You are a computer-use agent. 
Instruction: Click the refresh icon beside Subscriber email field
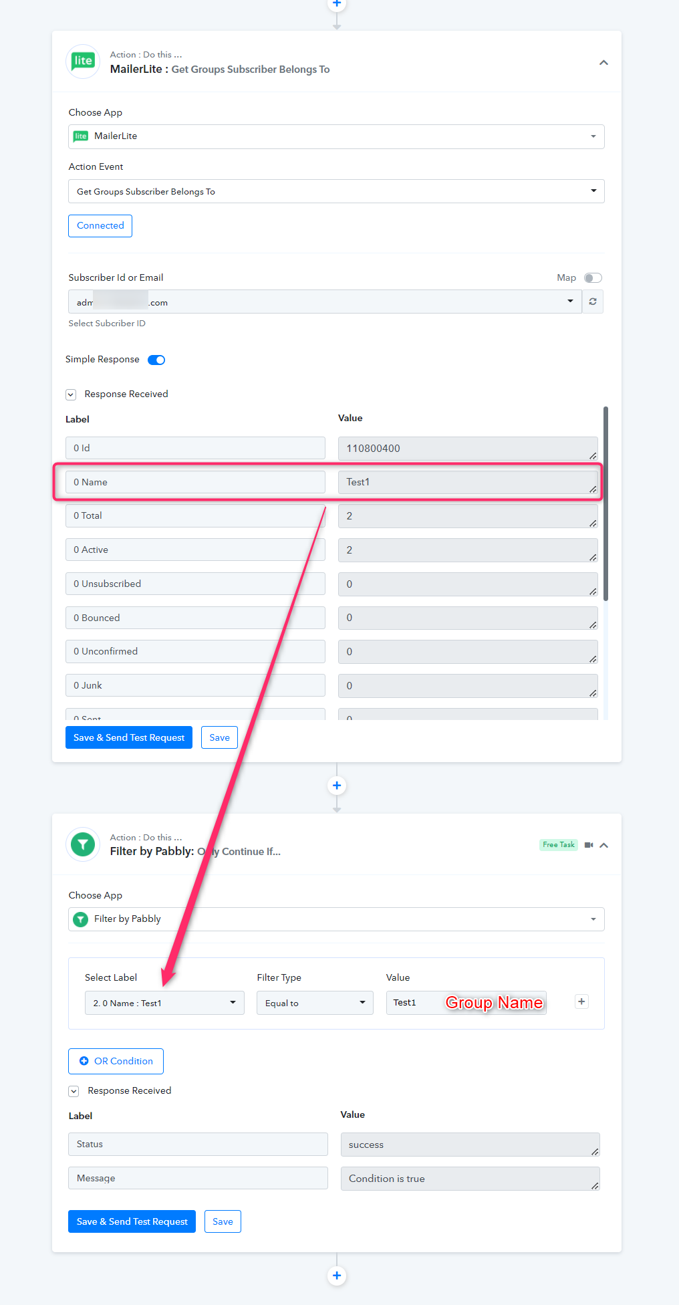pyautogui.click(x=593, y=302)
